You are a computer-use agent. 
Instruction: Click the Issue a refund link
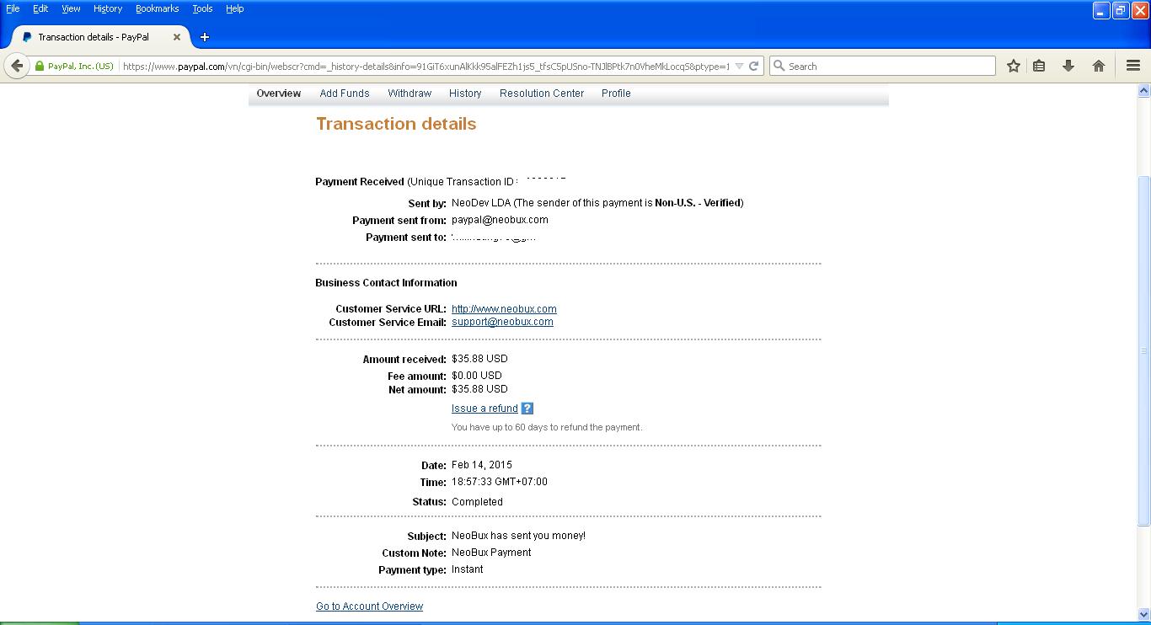tap(484, 409)
